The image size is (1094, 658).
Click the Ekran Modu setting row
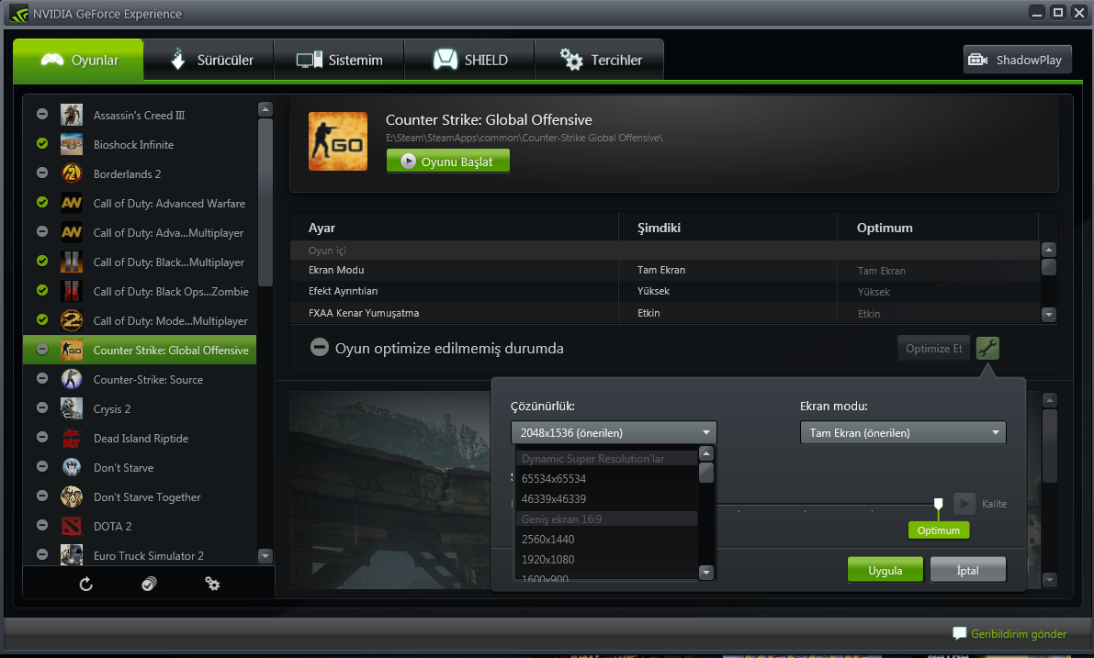664,270
